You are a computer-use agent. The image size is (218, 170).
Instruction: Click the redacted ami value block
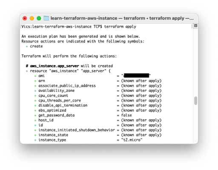pos(136,76)
